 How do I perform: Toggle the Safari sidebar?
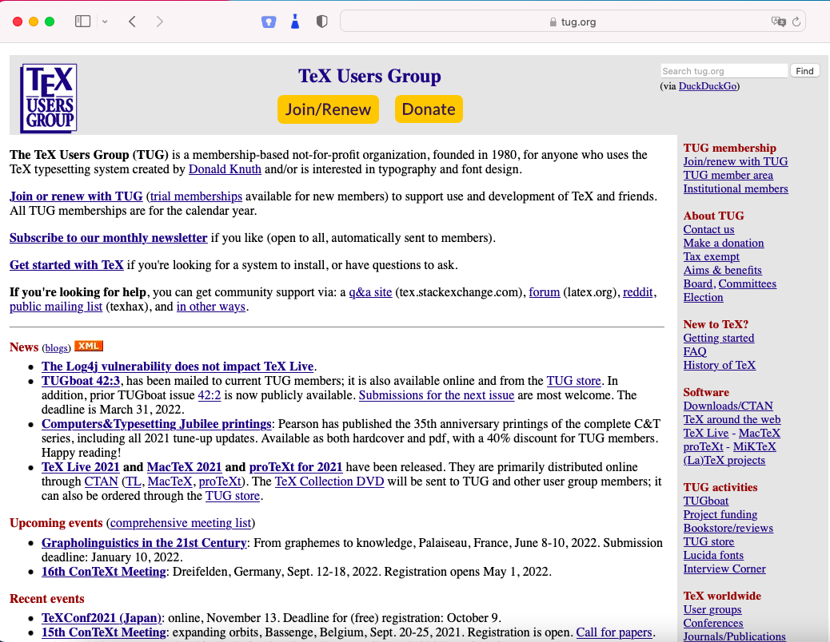pyautogui.click(x=82, y=22)
